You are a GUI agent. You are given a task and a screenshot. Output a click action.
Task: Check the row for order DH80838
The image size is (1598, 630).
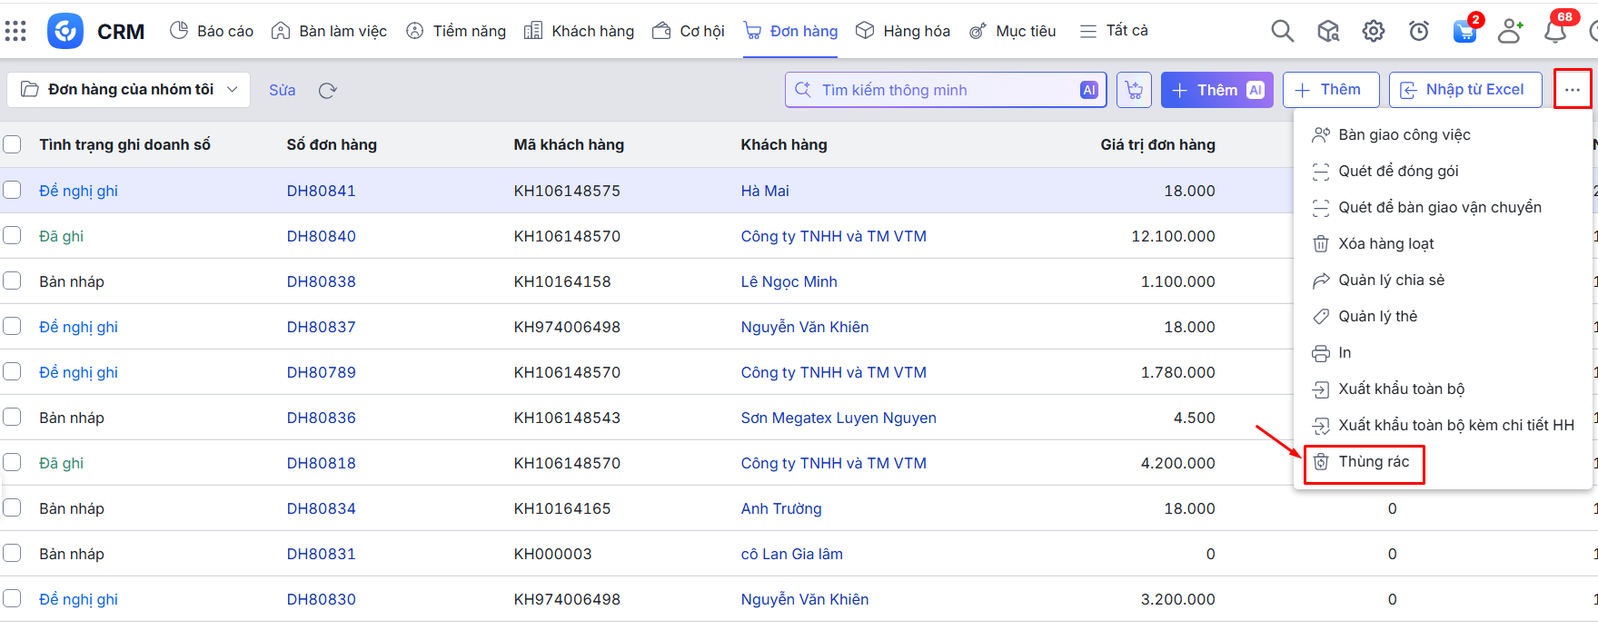(x=12, y=281)
